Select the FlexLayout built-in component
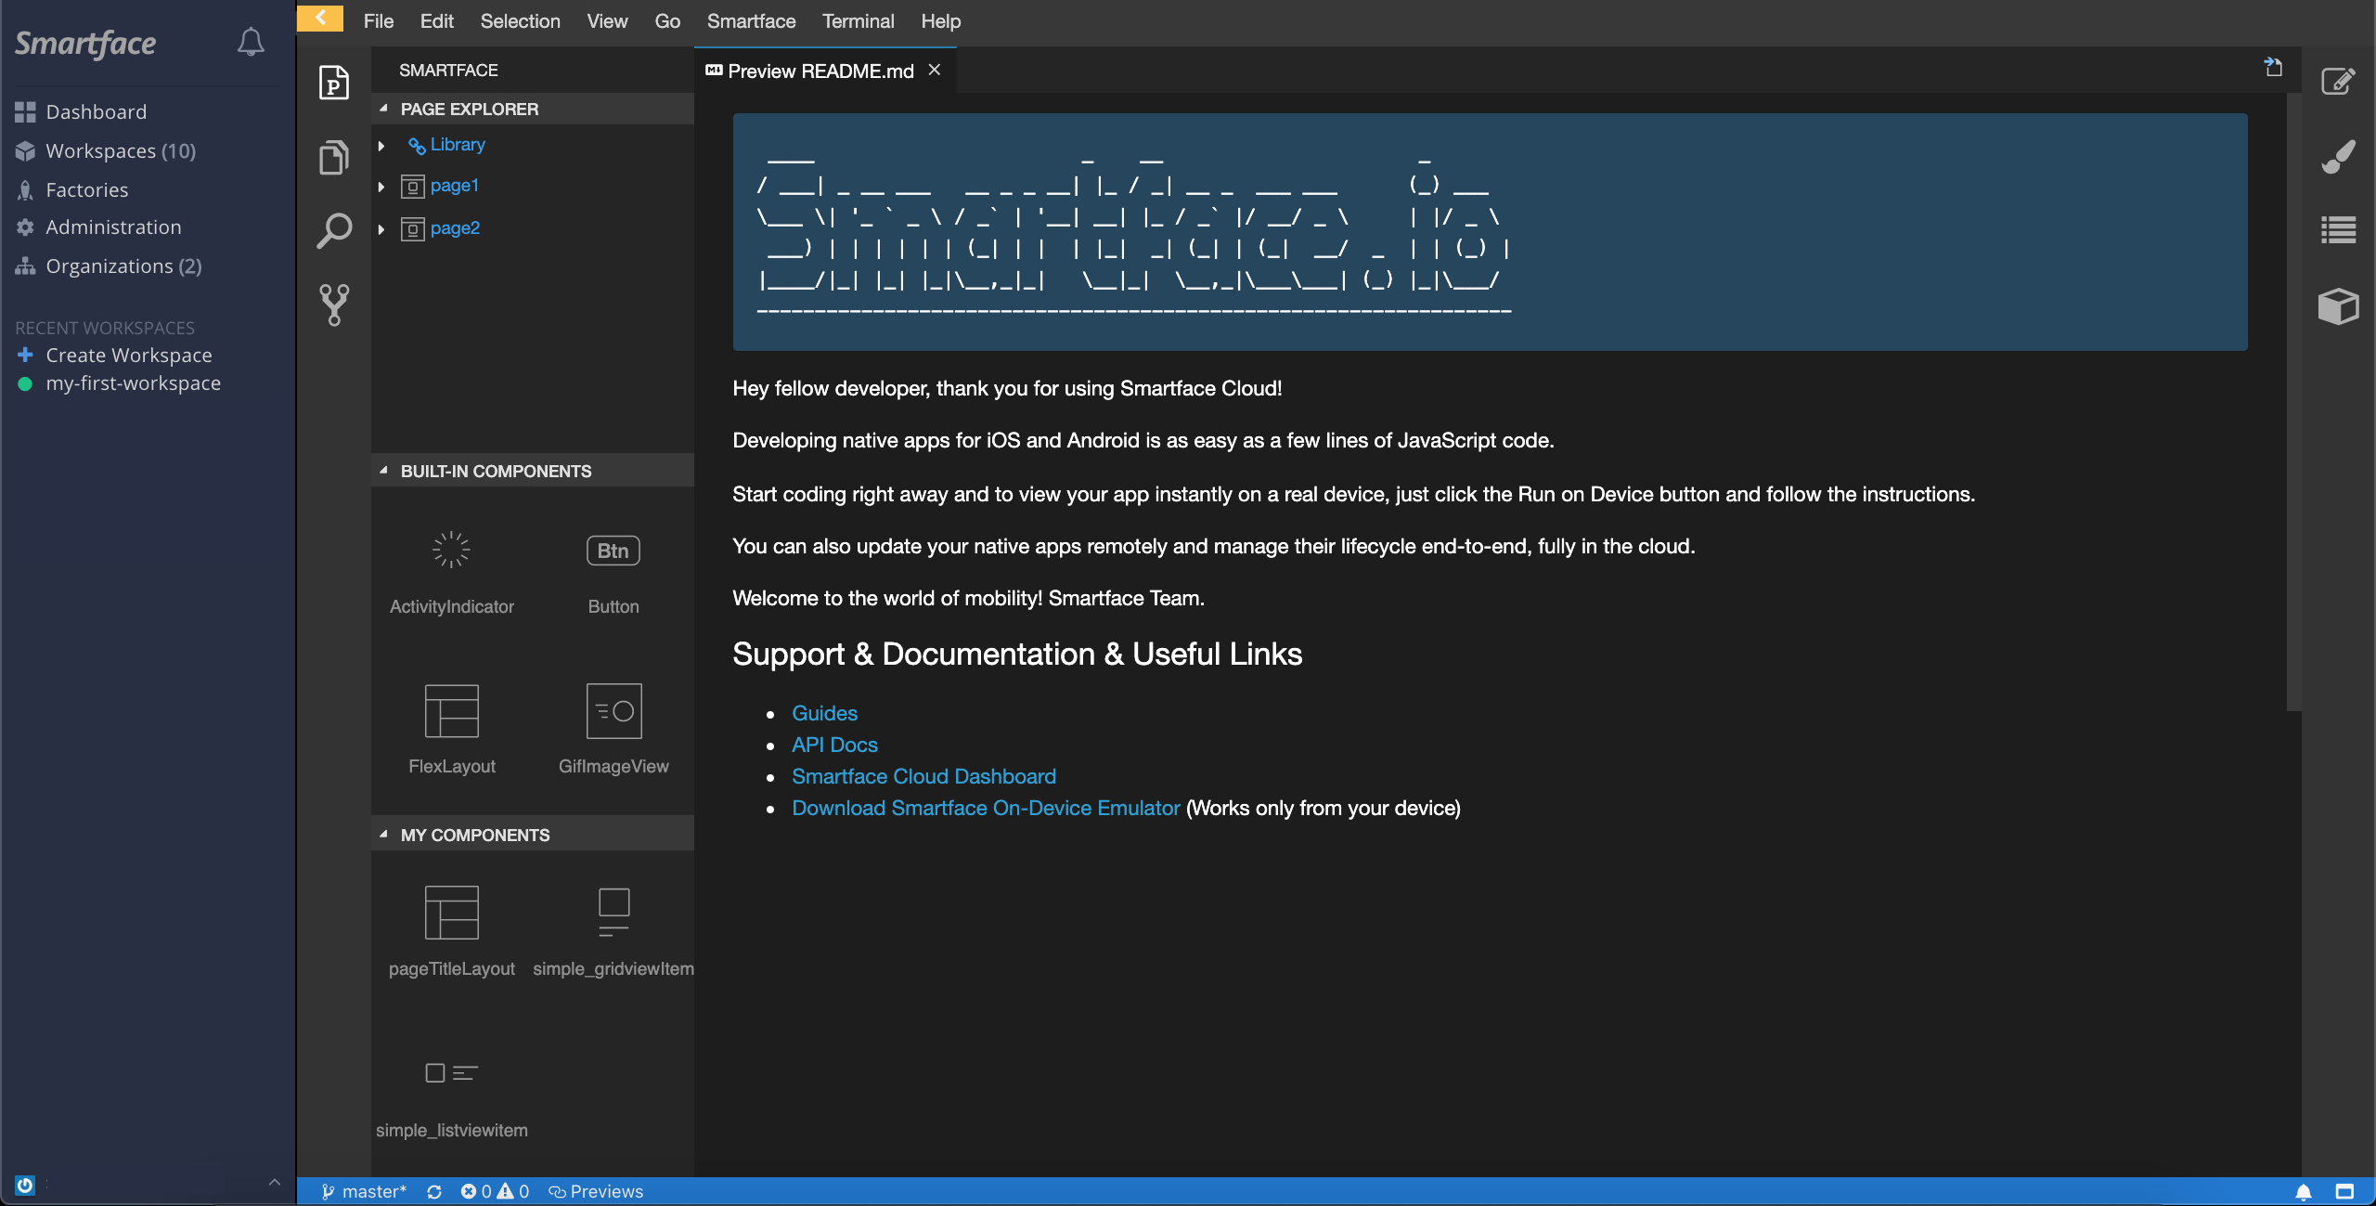The image size is (2376, 1206). point(452,729)
